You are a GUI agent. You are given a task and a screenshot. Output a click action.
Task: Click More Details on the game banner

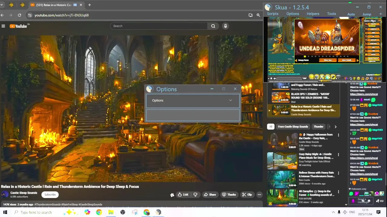coord(346,60)
